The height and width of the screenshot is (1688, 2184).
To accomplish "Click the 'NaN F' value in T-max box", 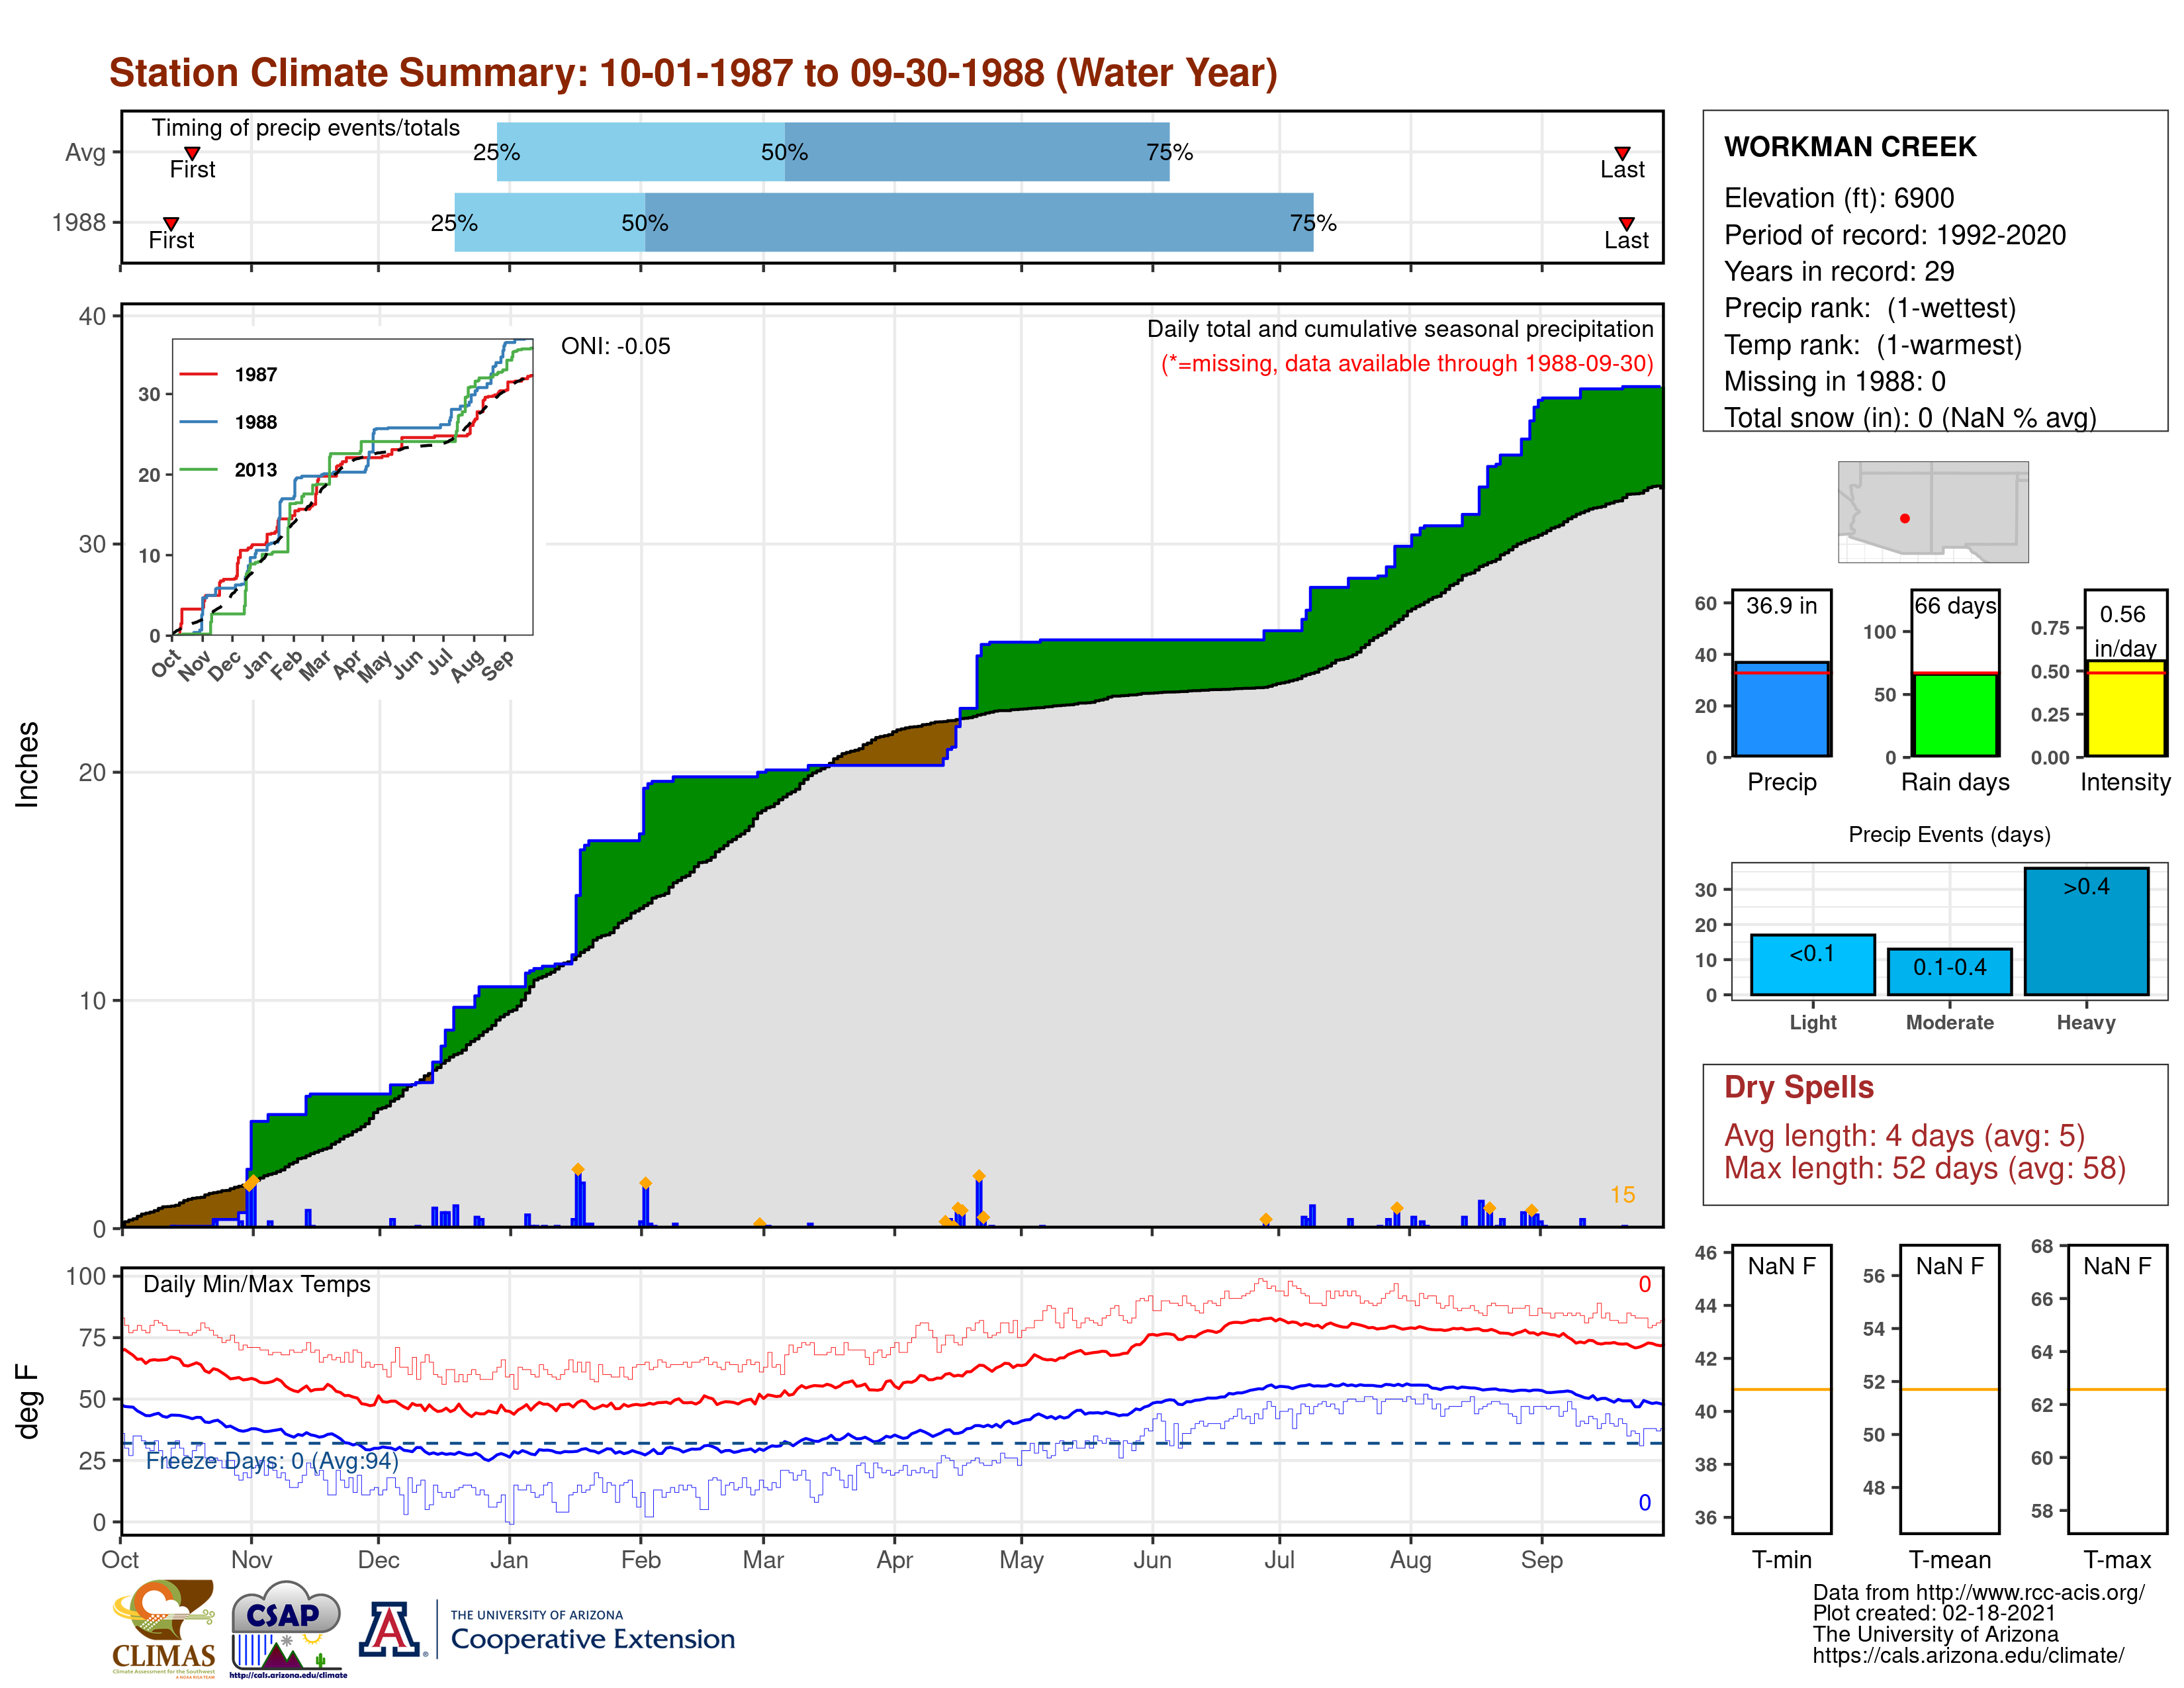I will 2117,1267.
